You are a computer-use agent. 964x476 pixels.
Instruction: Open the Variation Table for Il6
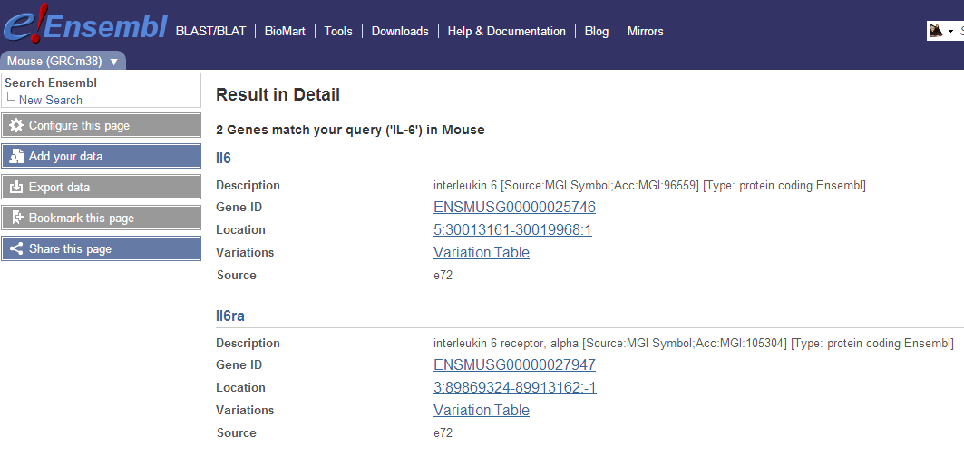pyautogui.click(x=482, y=253)
